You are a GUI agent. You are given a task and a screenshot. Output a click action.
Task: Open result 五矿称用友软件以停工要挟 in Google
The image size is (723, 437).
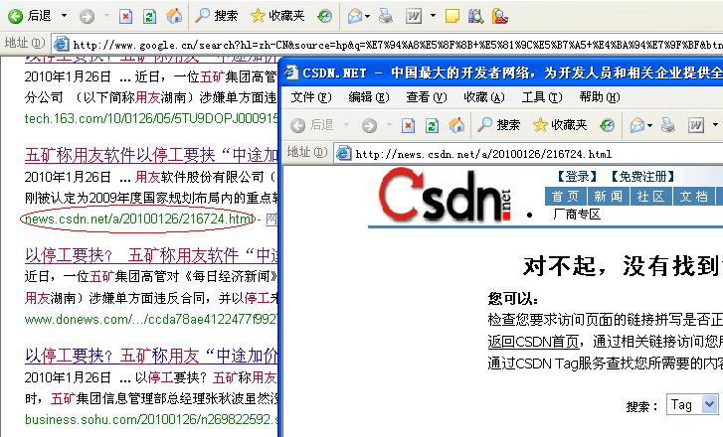(x=151, y=155)
